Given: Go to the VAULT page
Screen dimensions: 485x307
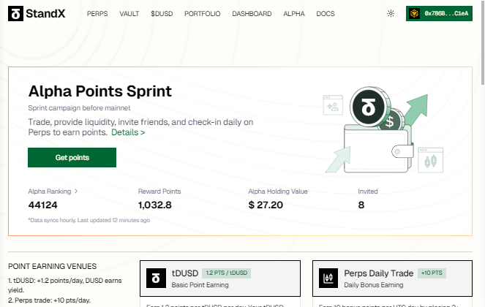Looking at the screenshot, I should point(129,14).
